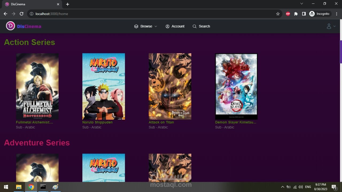This screenshot has width=342, height=192.
Task: Open the AdBlock Plus extension icon
Action: point(288,14)
